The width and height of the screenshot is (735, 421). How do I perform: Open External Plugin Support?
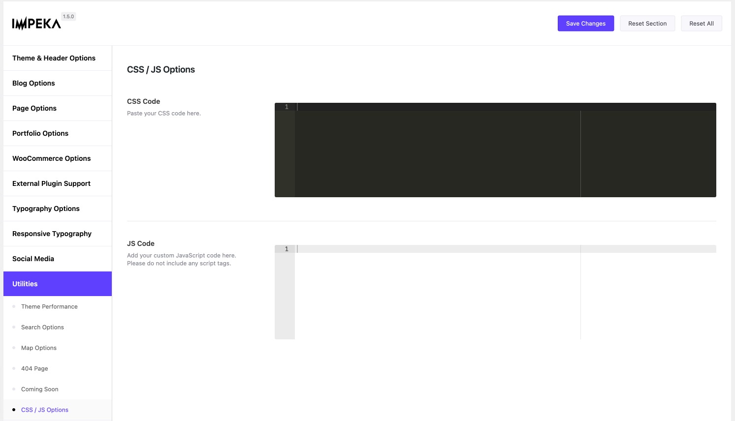(51, 183)
